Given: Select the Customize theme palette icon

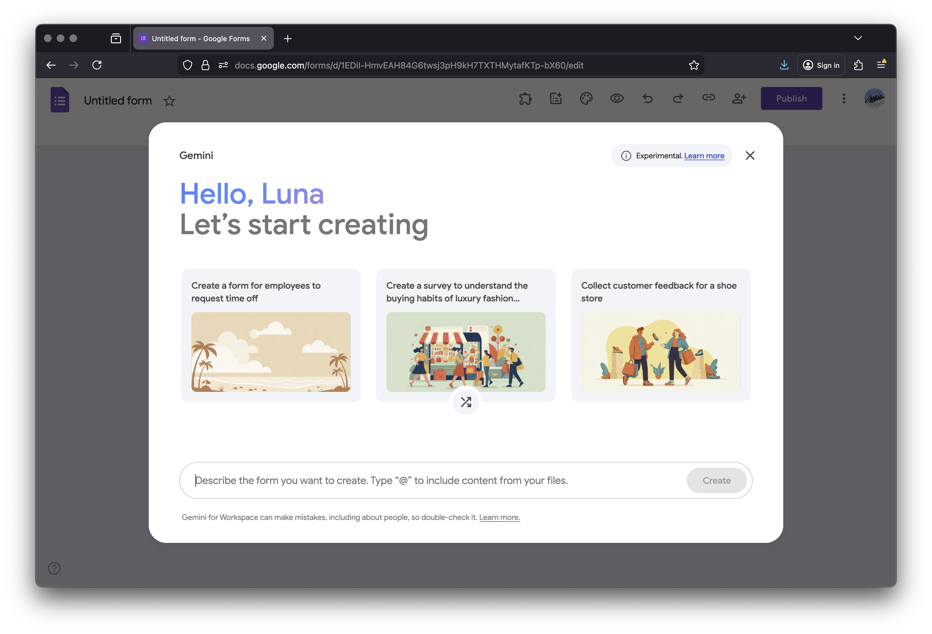Looking at the screenshot, I should (x=586, y=98).
